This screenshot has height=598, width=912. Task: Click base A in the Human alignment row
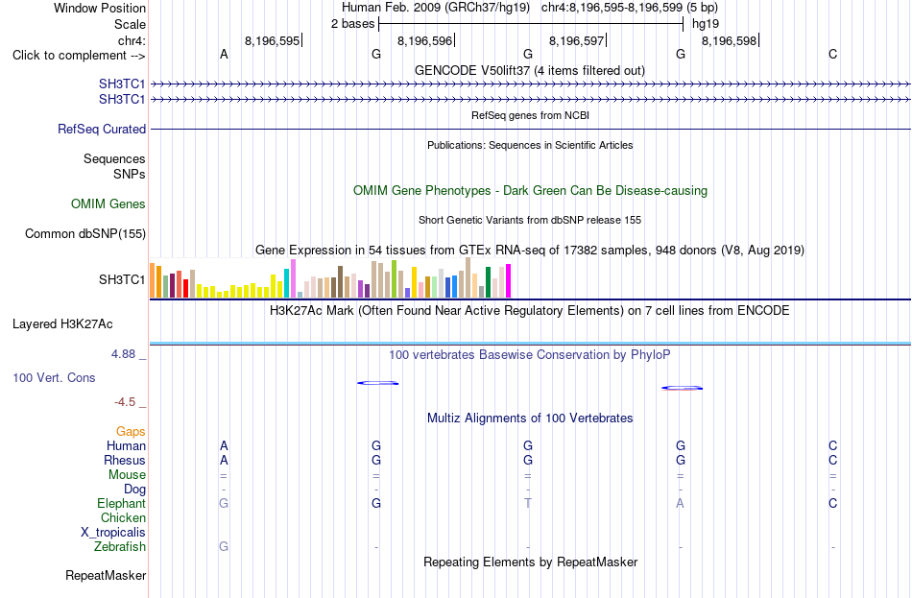click(224, 445)
